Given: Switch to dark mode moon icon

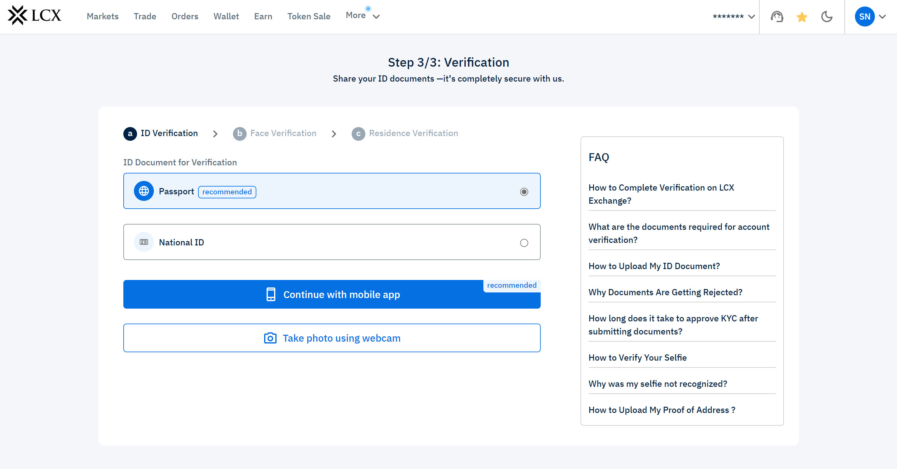Looking at the screenshot, I should 827,17.
